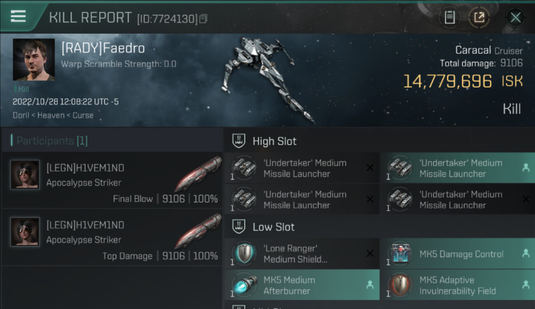Select the MK5 Medium Afterburner icon
This screenshot has width=535, height=309.
point(244,285)
